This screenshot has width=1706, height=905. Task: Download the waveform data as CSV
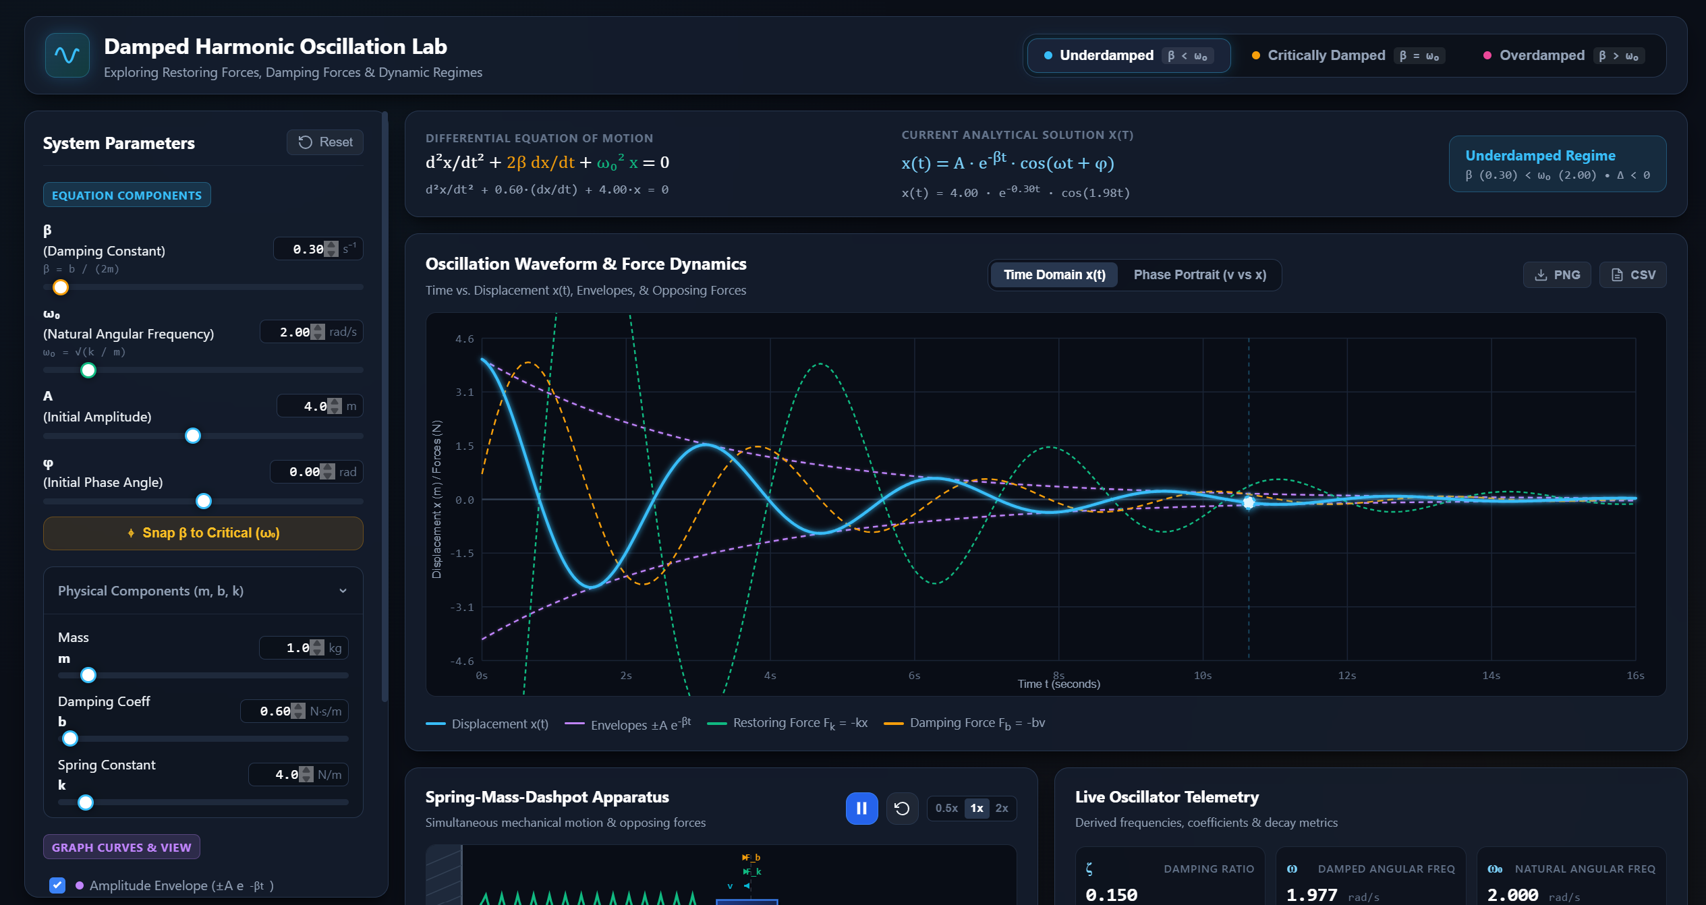[1632, 275]
